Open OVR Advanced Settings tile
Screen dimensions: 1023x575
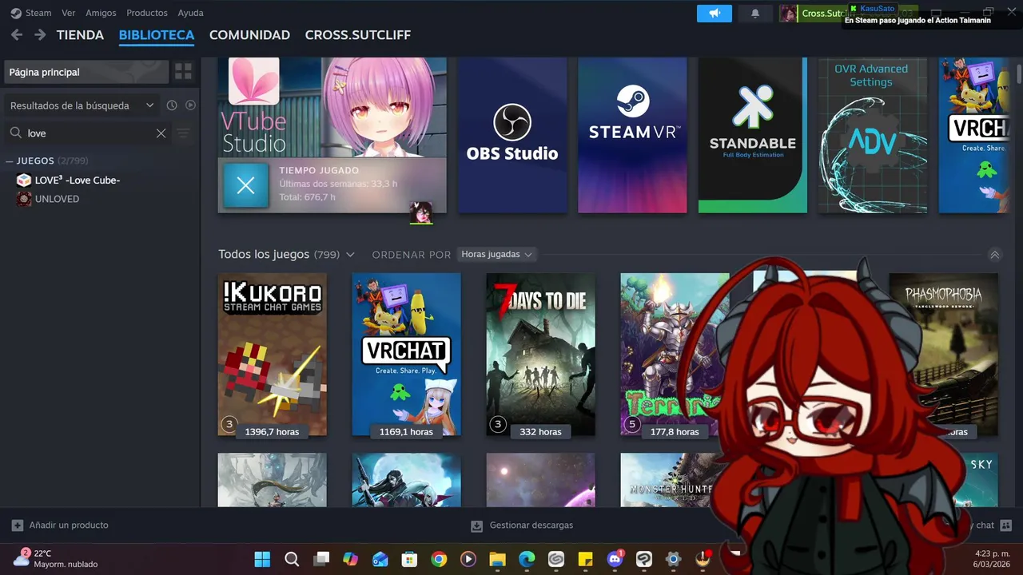873,135
